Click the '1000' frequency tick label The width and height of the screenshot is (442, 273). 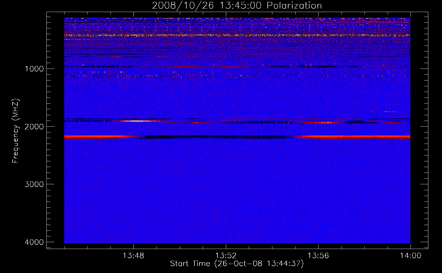34,69
